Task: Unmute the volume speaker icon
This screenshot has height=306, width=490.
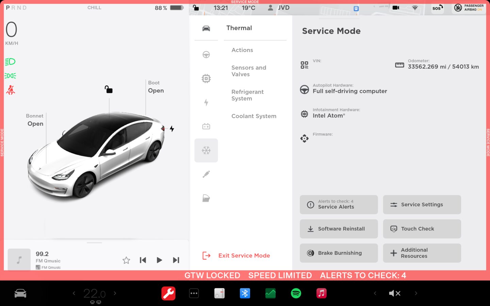Action: point(394,293)
